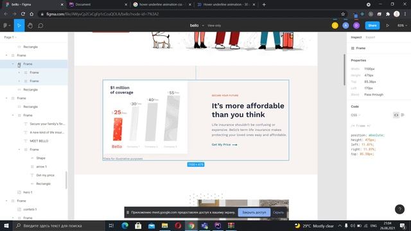Select 'A new kind of life insur...' layer
Image resolution: width=411 pixels, height=231 pixels.
pyautogui.click(x=47, y=132)
